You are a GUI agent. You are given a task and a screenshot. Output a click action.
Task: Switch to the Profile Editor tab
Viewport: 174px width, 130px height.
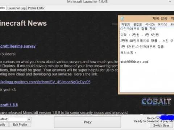tap(36, 8)
